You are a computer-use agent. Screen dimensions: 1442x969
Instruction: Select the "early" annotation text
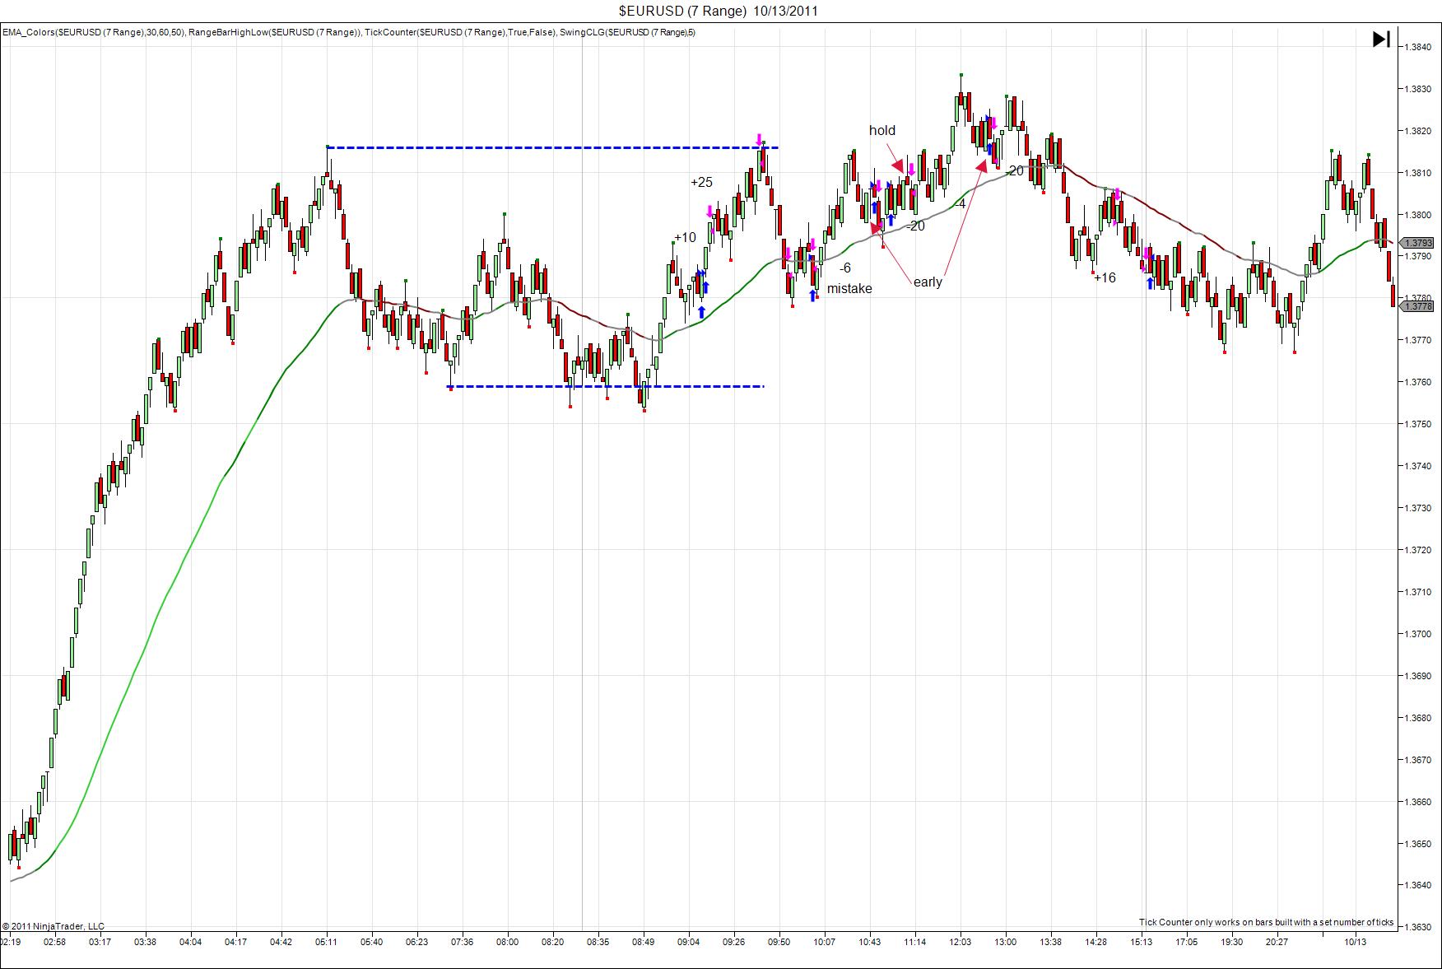928,282
